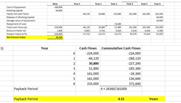This screenshot has height=103, width=181.
Task: Click the year 0 cell in payback table
Action: point(74,53)
